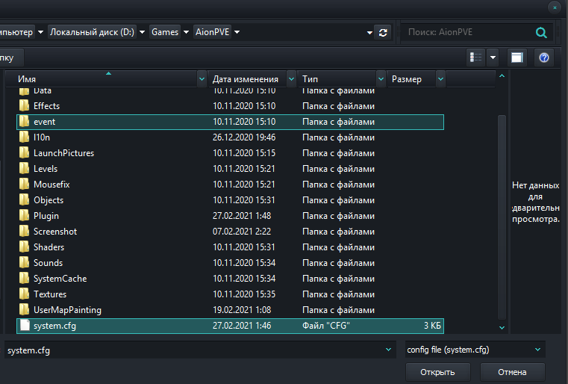The height and width of the screenshot is (384, 568).
Task: Open Дата изменения column filter dropdown
Action: point(291,79)
